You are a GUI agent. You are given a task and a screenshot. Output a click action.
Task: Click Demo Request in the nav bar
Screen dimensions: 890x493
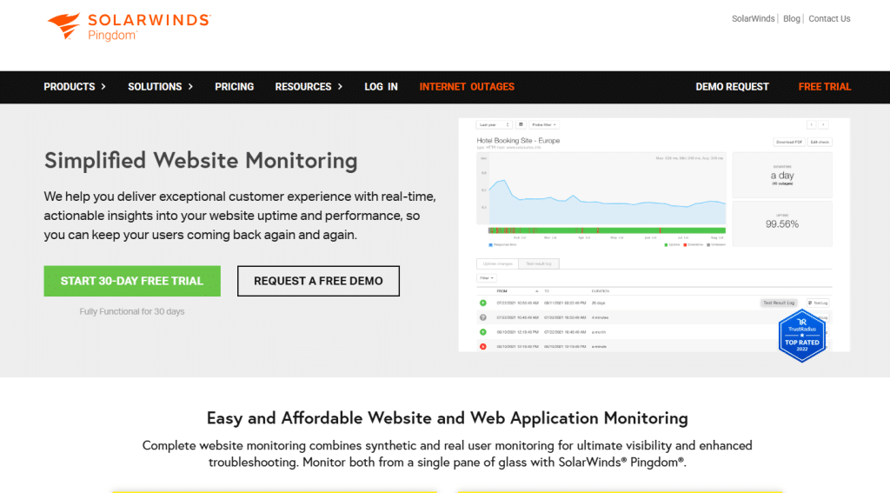point(732,87)
